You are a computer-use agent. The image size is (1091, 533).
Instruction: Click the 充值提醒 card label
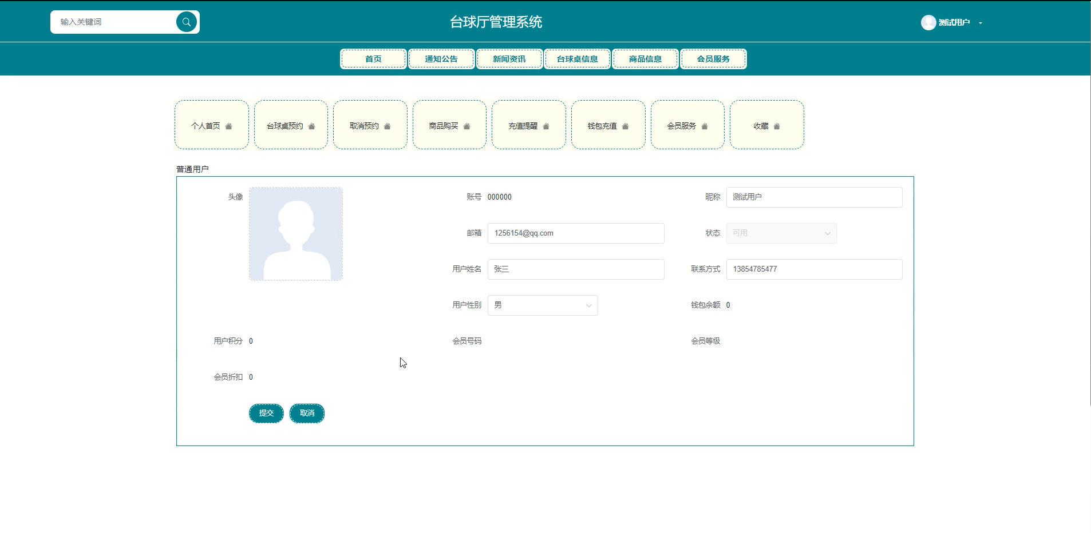pyautogui.click(x=523, y=126)
